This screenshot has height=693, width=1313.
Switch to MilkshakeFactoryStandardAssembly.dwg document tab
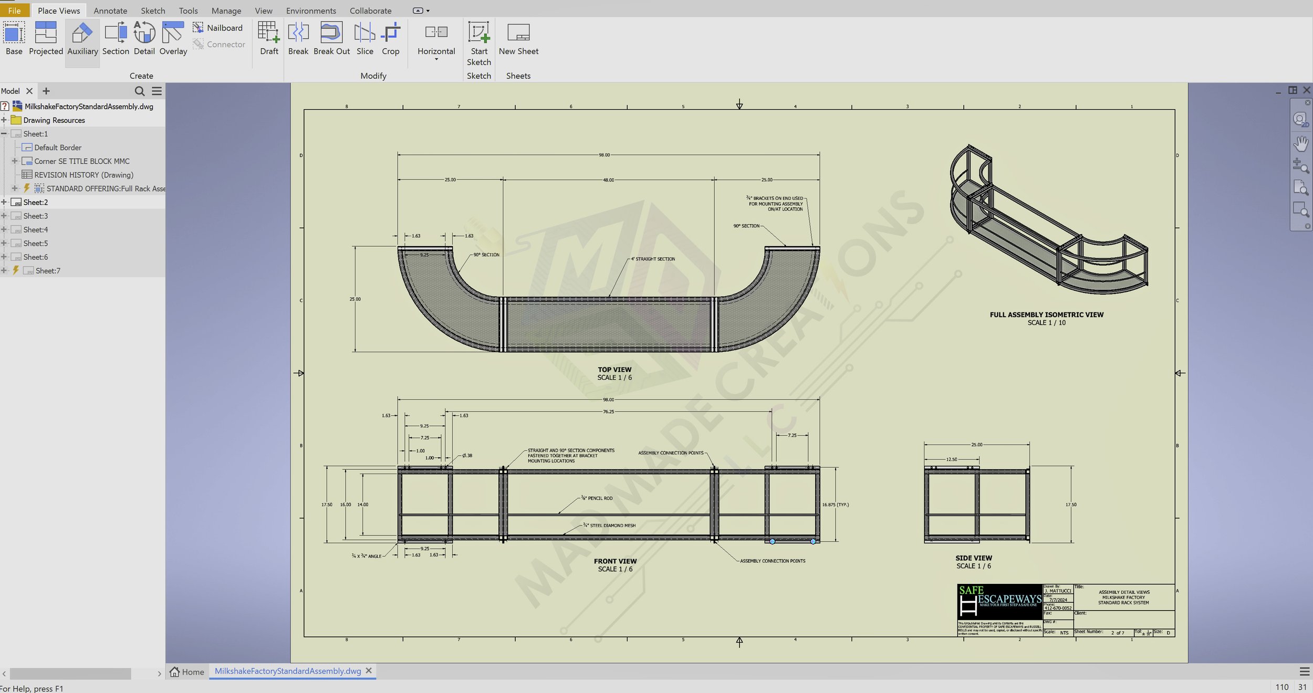pyautogui.click(x=287, y=671)
